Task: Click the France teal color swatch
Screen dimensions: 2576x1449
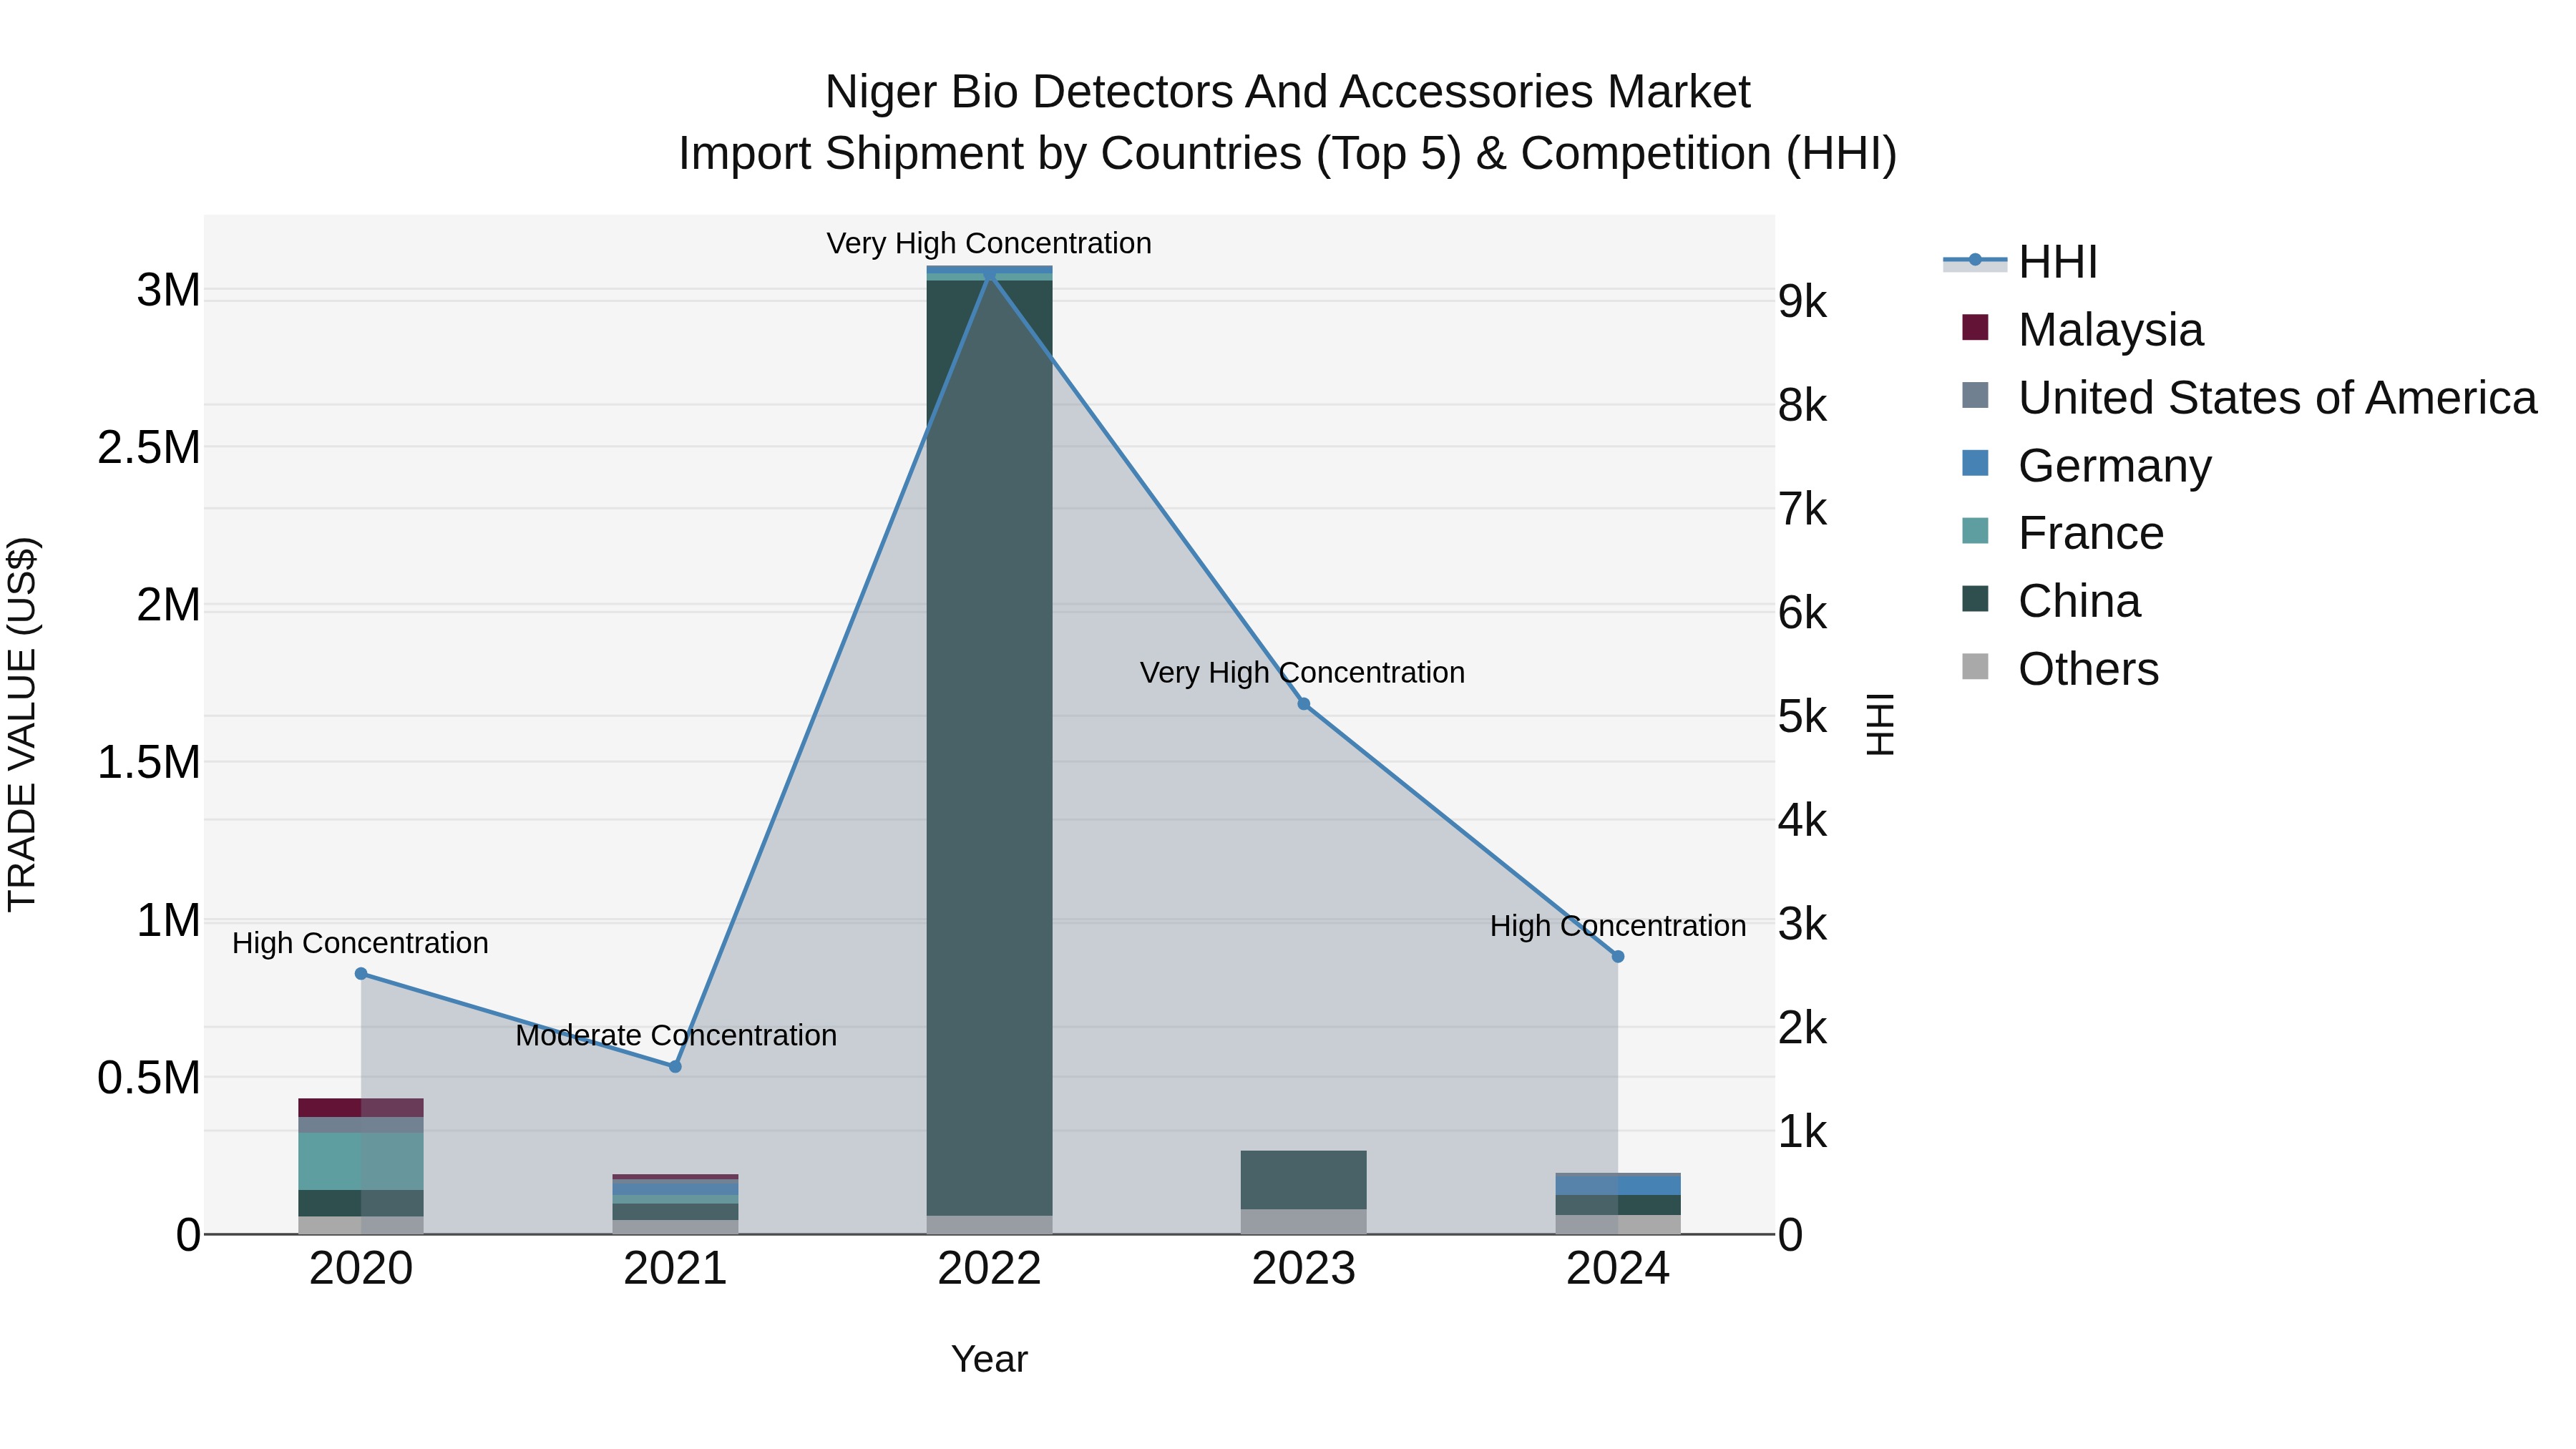Action: pyautogui.click(x=1975, y=531)
